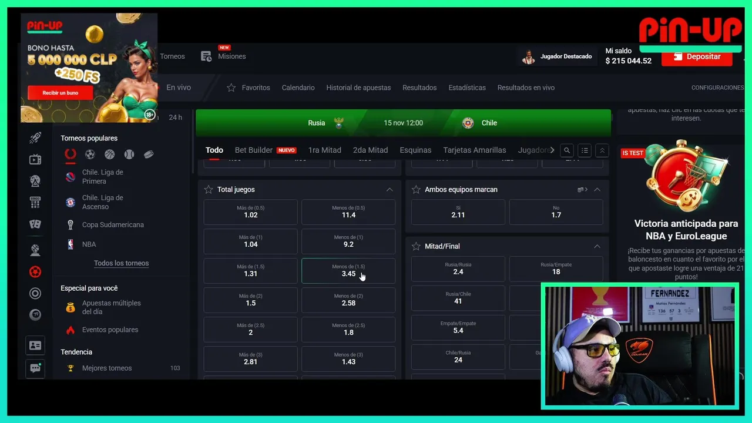
Task: Favorite the Ambos equipos marcan market
Action: click(x=416, y=190)
